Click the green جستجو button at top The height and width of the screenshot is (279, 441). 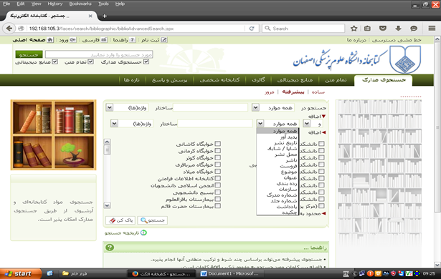click(x=29, y=54)
